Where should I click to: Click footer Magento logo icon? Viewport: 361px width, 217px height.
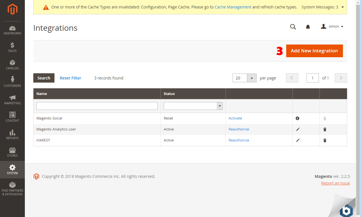coord(36,177)
